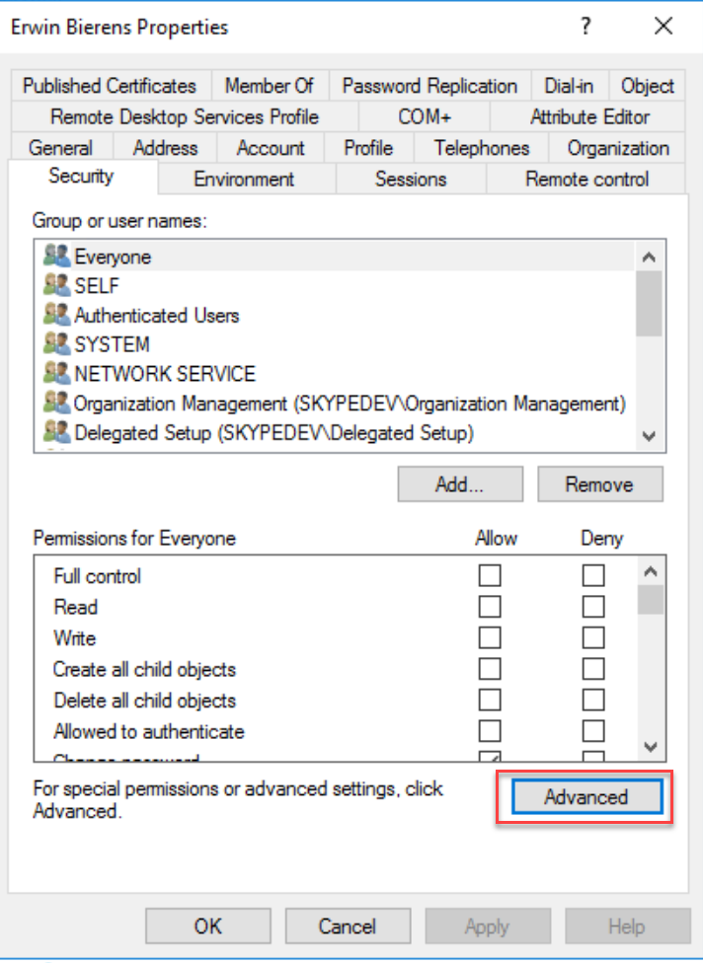Click the Delegated Setup group icon
Screen dimensions: 703x963
pyautogui.click(x=57, y=432)
